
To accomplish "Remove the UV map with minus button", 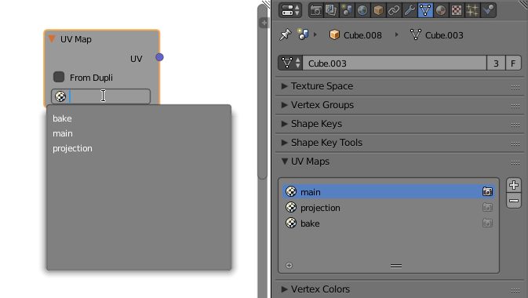I will 514,201.
